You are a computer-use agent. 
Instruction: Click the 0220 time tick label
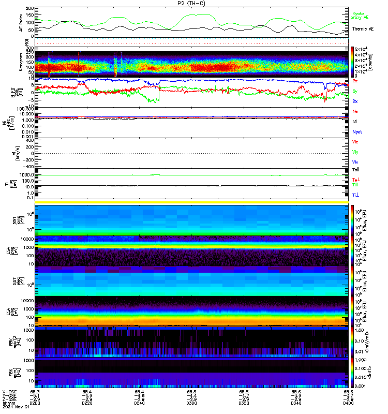[87, 403]
